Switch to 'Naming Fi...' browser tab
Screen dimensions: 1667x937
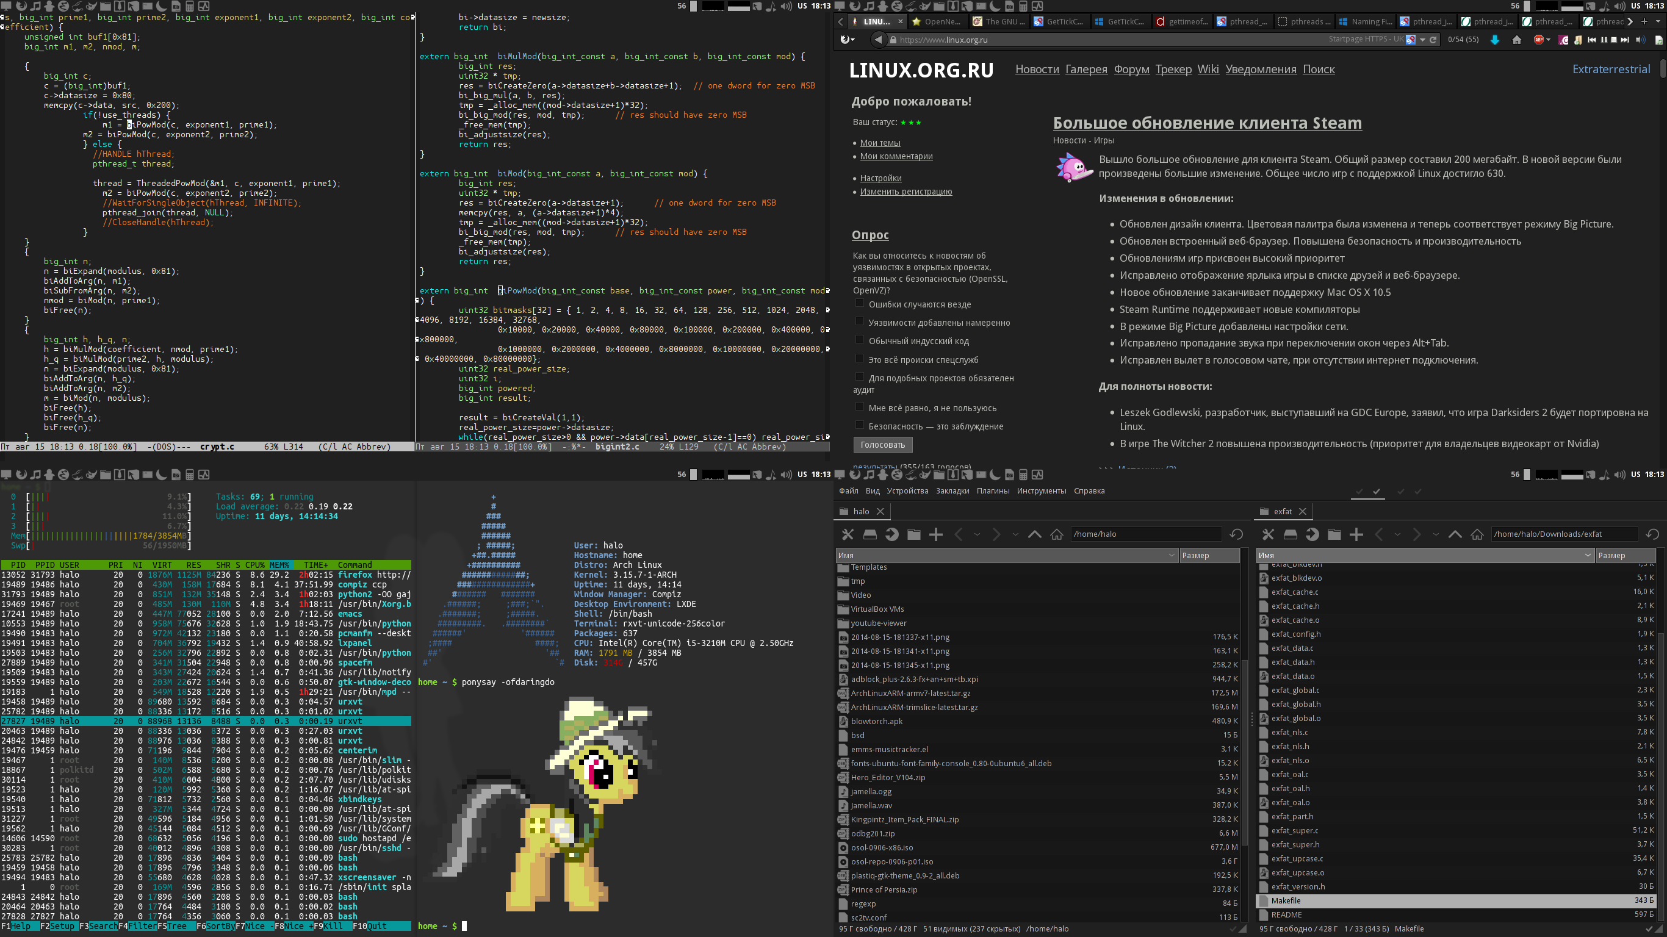click(1366, 21)
